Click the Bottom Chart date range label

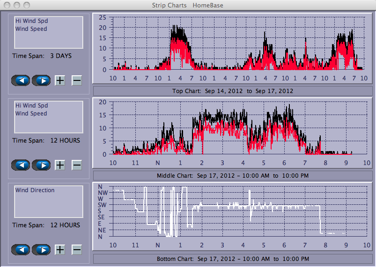[233, 259]
